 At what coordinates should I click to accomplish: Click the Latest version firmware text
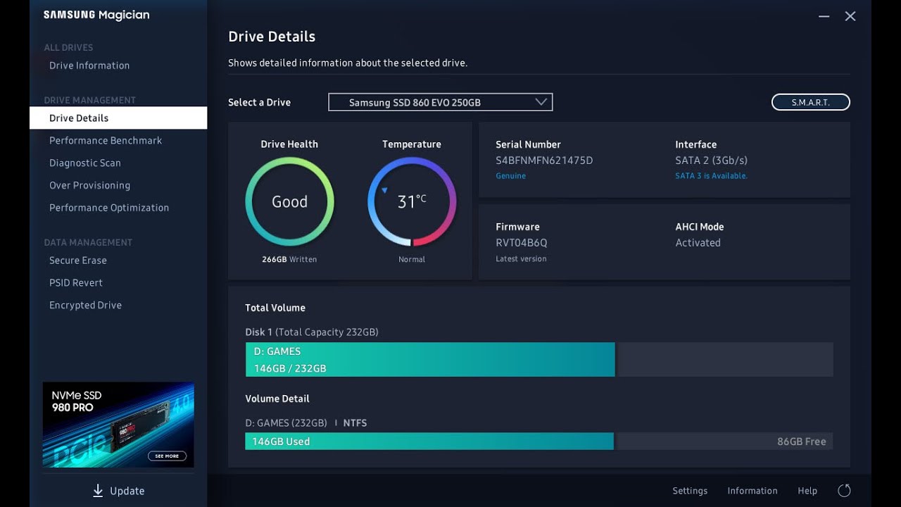click(521, 259)
